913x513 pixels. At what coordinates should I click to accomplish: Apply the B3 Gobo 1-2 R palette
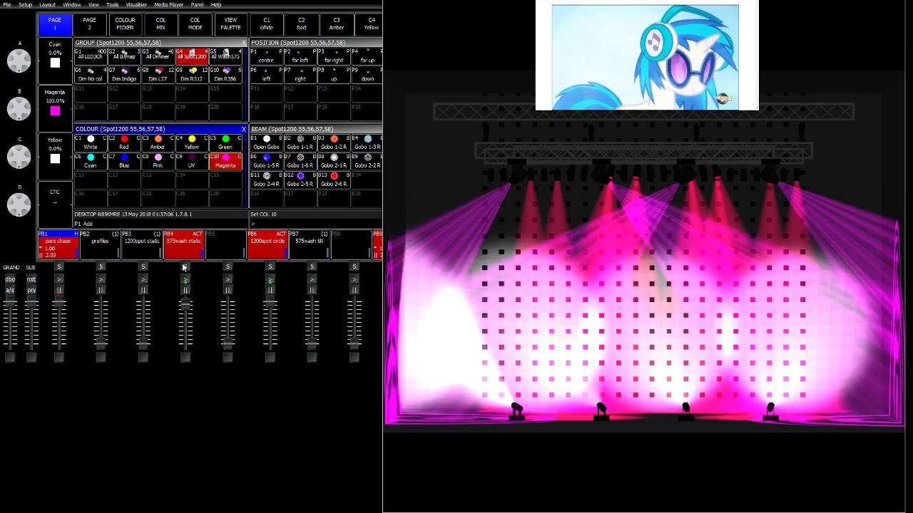(333, 142)
